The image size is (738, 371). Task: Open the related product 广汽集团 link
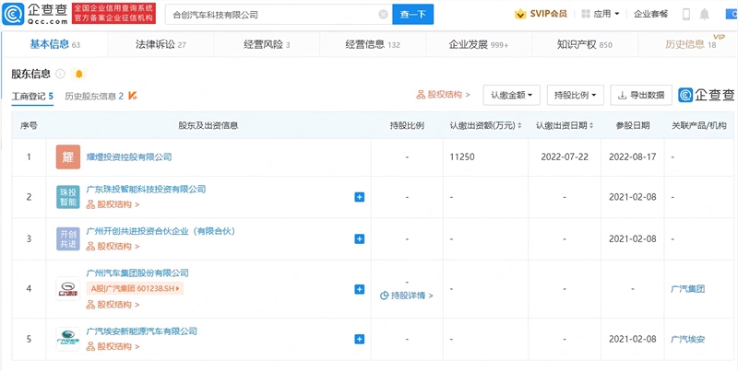[x=687, y=289]
